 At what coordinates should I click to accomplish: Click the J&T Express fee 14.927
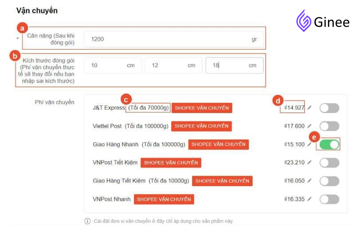pos(294,108)
